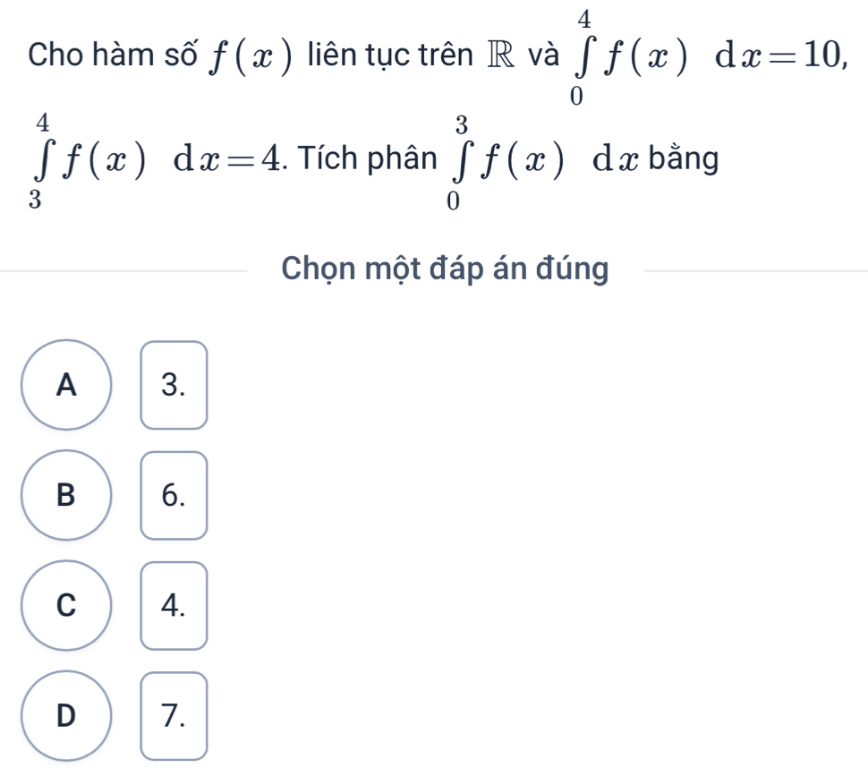Click the words Tích phân

pyautogui.click(x=368, y=159)
